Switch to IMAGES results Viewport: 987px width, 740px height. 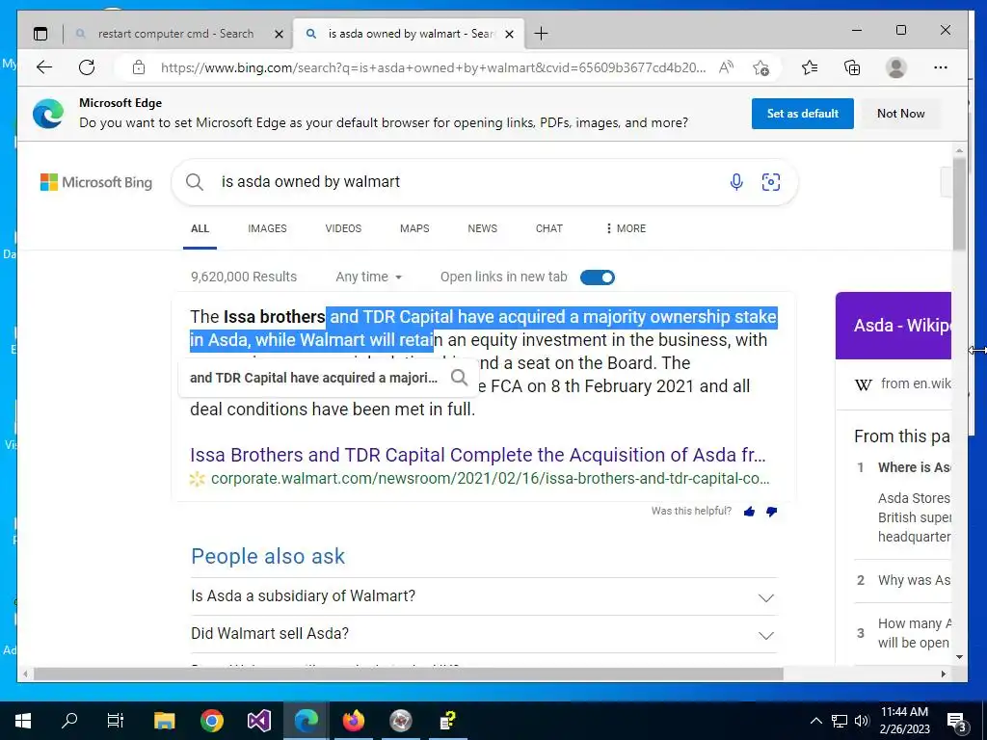click(267, 228)
